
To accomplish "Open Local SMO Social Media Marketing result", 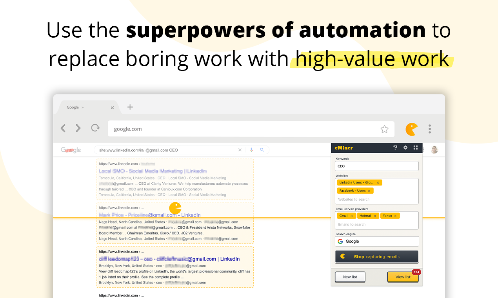I will pos(153,171).
